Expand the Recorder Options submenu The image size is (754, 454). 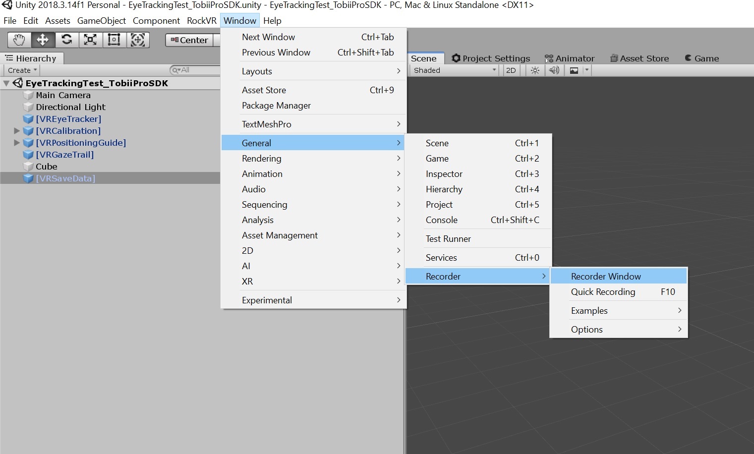(619, 330)
